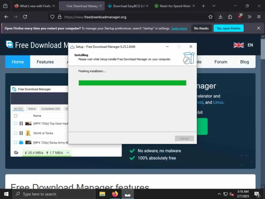Close the Download EasyBCD tab
265x199 pixels.
147,6
